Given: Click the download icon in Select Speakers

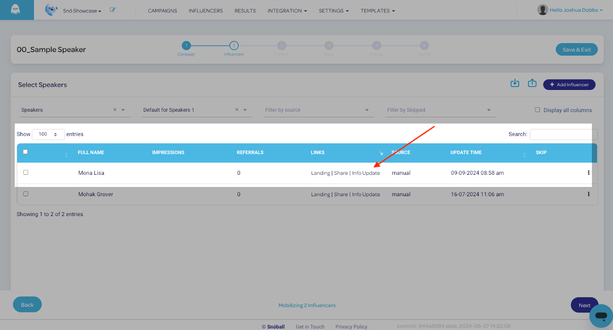Looking at the screenshot, I should pos(515,83).
